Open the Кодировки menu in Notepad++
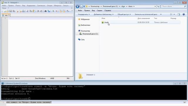Image resolution: width=188 pixels, height=106 pixels. 31,6
